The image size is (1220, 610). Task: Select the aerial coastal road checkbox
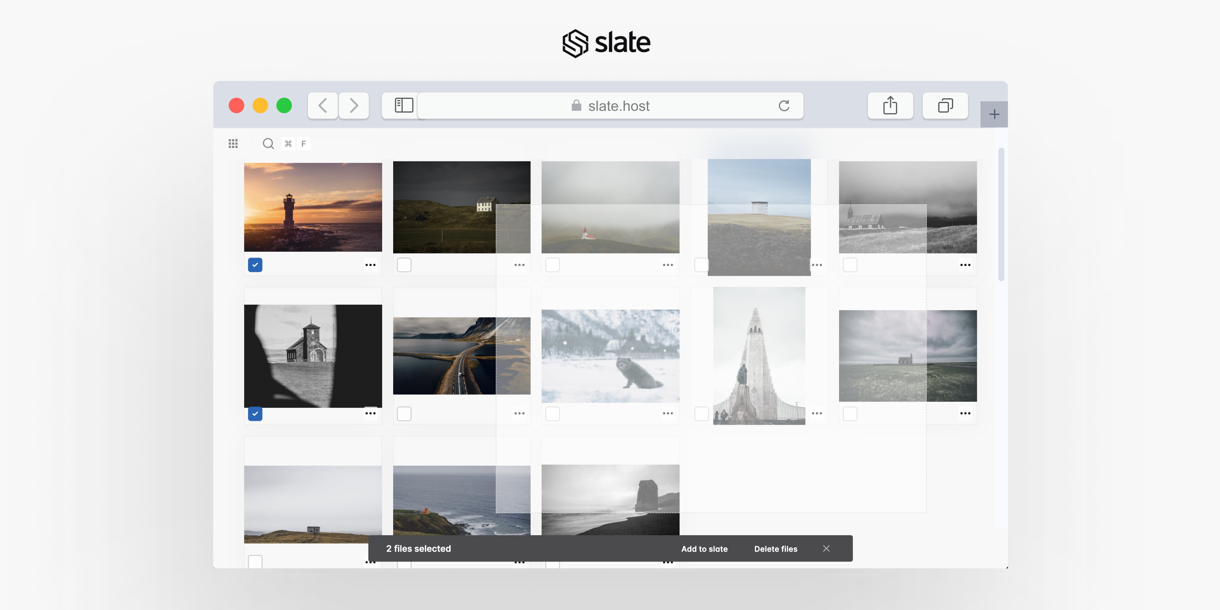tap(404, 413)
